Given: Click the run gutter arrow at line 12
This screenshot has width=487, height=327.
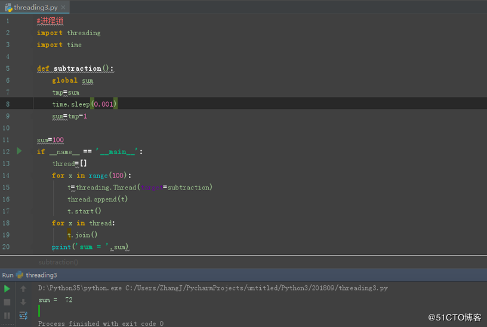Looking at the screenshot, I should point(19,151).
